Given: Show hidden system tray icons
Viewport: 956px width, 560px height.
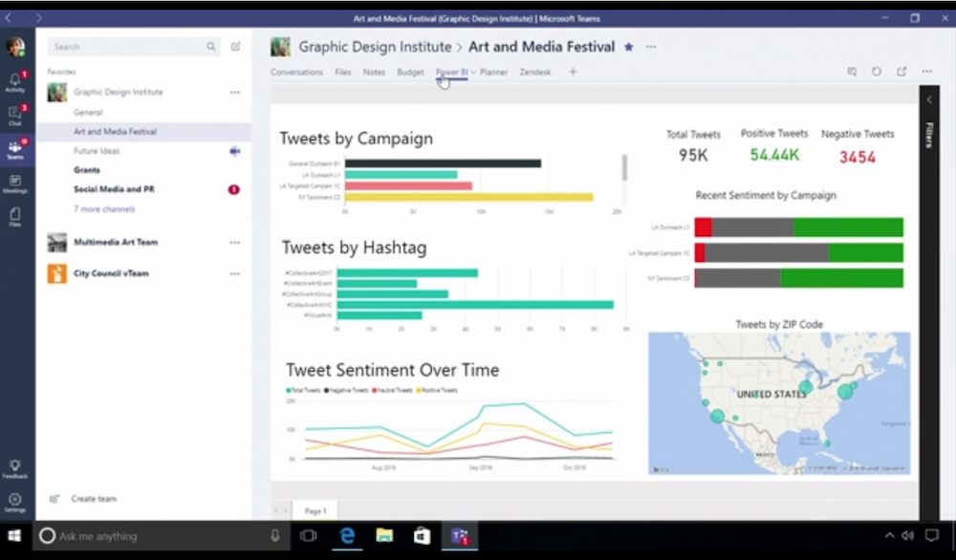Looking at the screenshot, I should pos(889,535).
